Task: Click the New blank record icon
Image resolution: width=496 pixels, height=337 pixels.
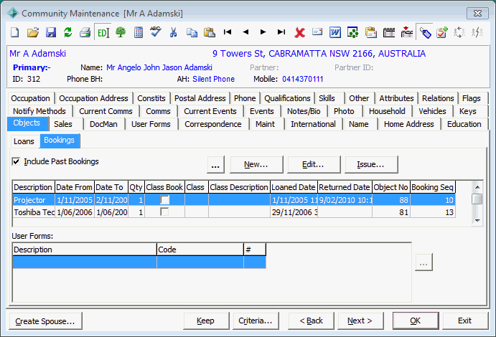Action: click(x=15, y=32)
